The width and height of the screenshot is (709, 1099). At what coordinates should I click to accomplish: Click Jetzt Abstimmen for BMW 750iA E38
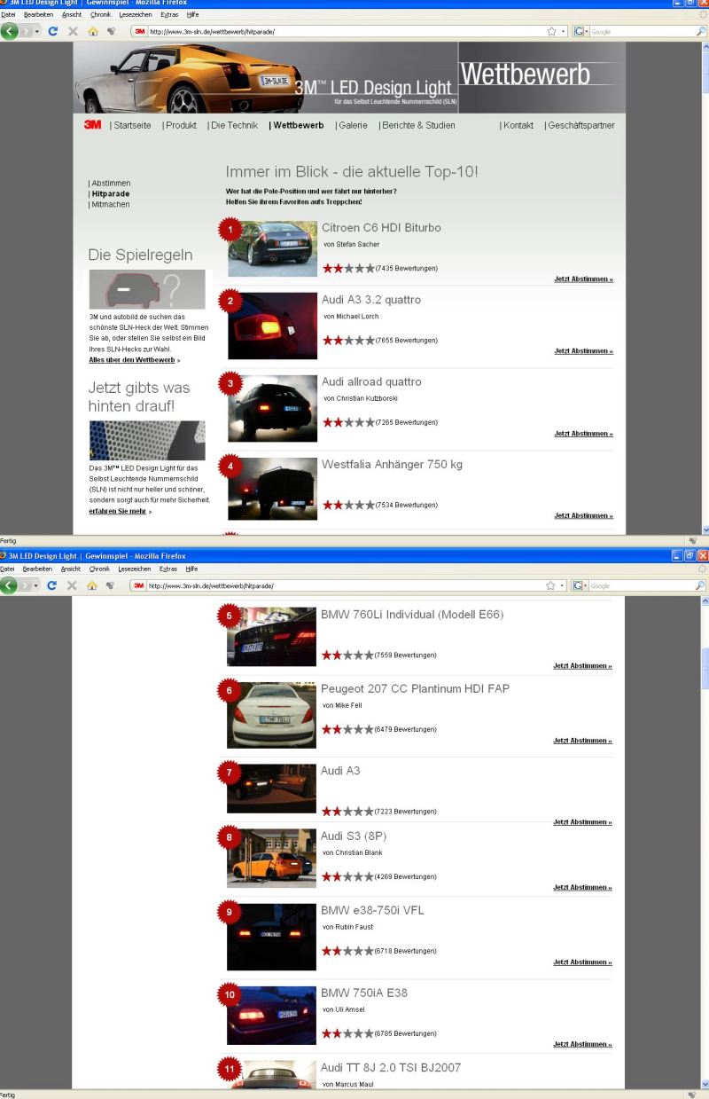[x=583, y=1044]
